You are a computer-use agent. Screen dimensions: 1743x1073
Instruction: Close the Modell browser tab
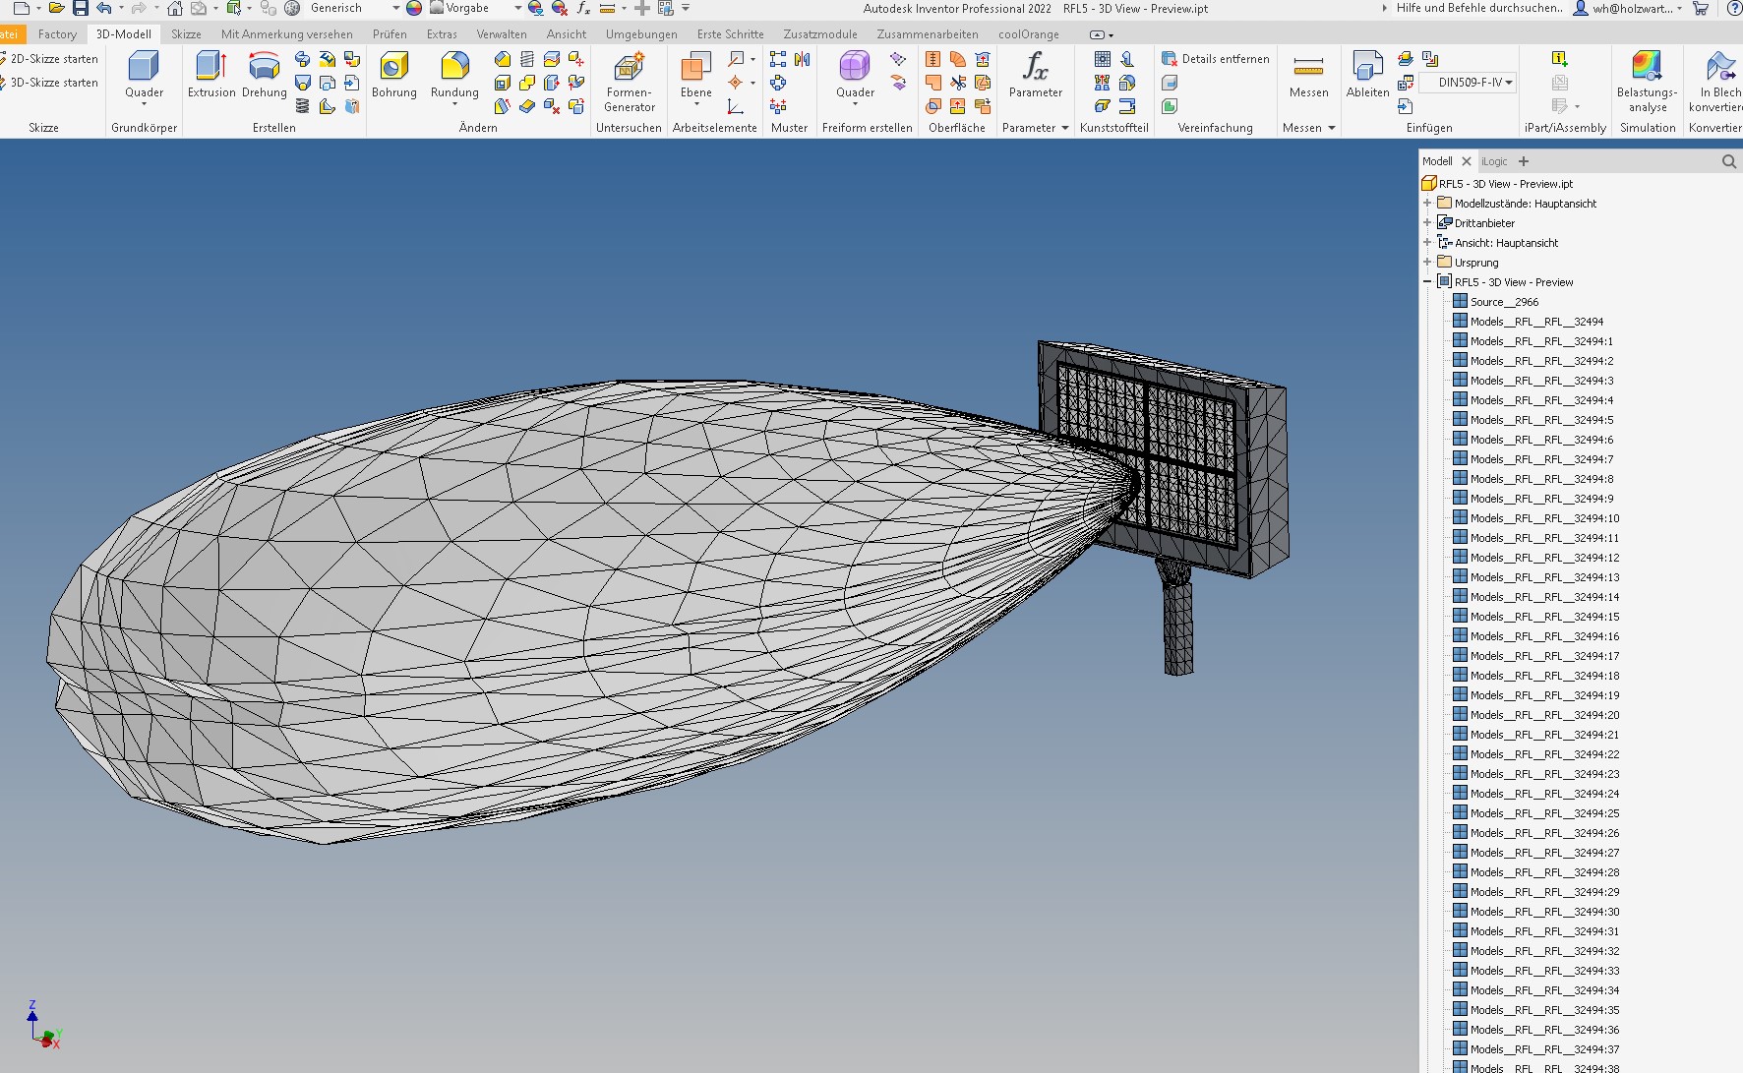coord(1466,161)
